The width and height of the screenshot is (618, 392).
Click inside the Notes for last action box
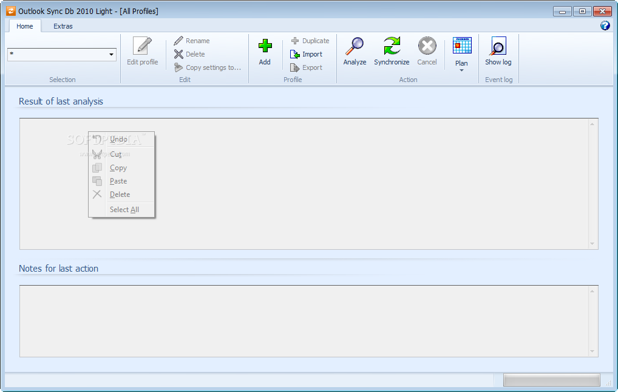click(x=309, y=321)
